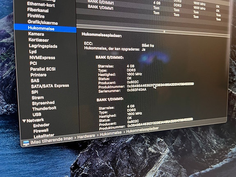Open the FireWire hardware entry

point(36,16)
